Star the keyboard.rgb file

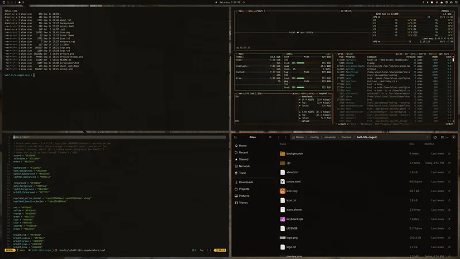(x=449, y=219)
